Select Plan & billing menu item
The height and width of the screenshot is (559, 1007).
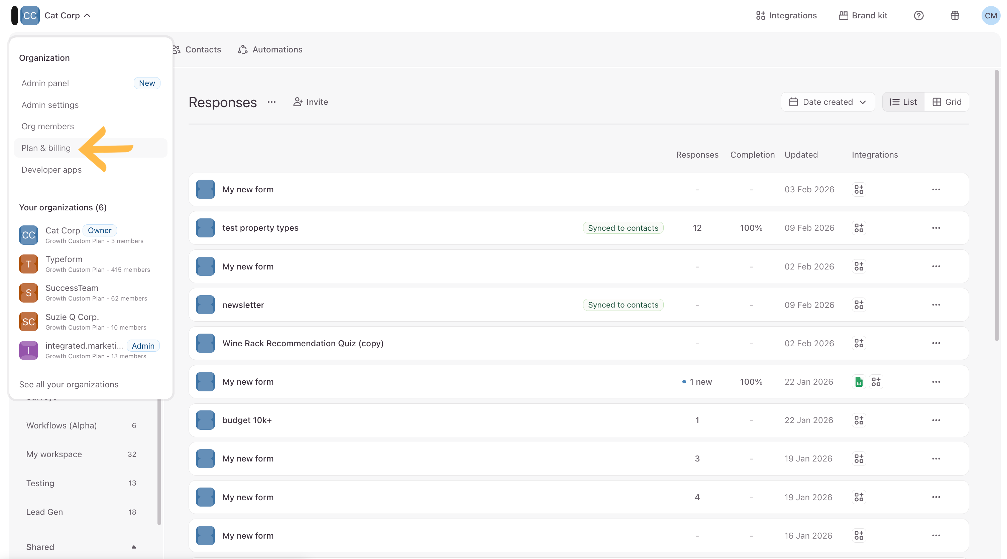[46, 148]
